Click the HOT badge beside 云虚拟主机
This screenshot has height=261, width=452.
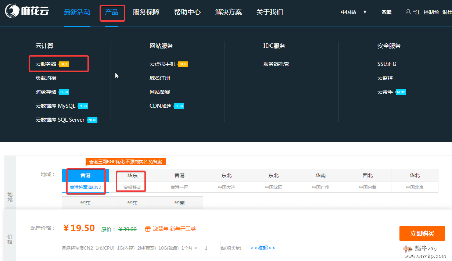[183, 64]
